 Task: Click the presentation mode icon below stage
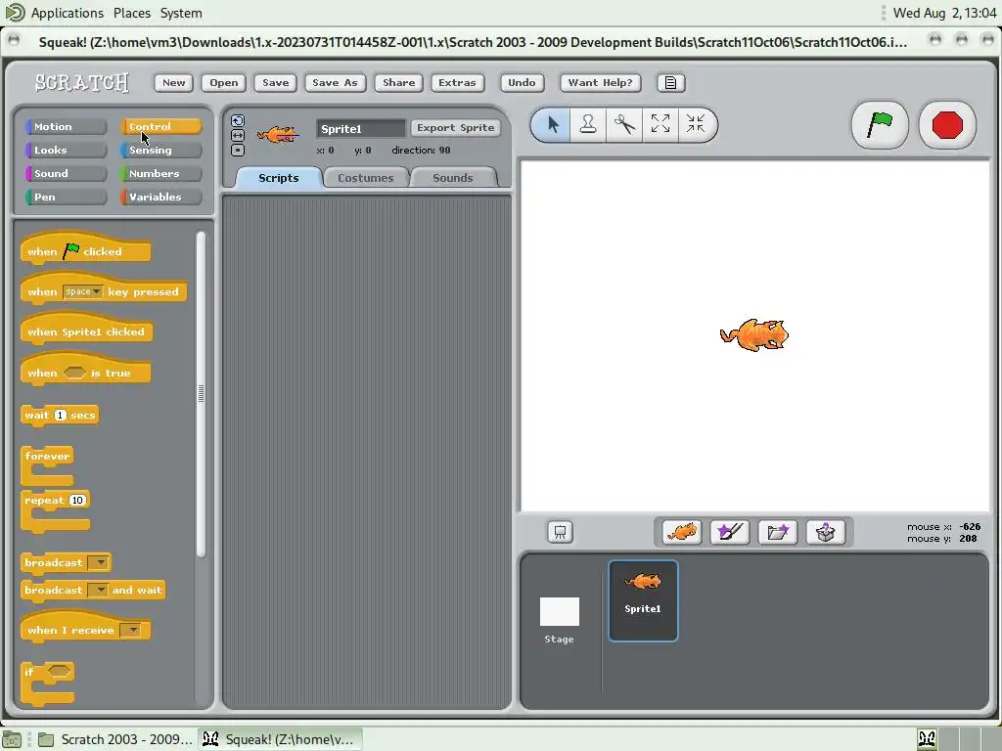tap(560, 532)
